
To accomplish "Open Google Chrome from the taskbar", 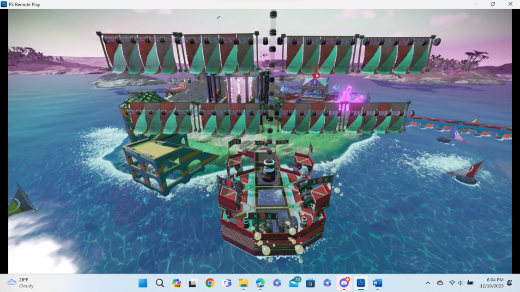I will (x=210, y=283).
